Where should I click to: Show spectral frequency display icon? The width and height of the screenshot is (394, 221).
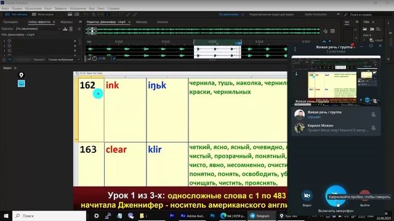pos(70,15)
